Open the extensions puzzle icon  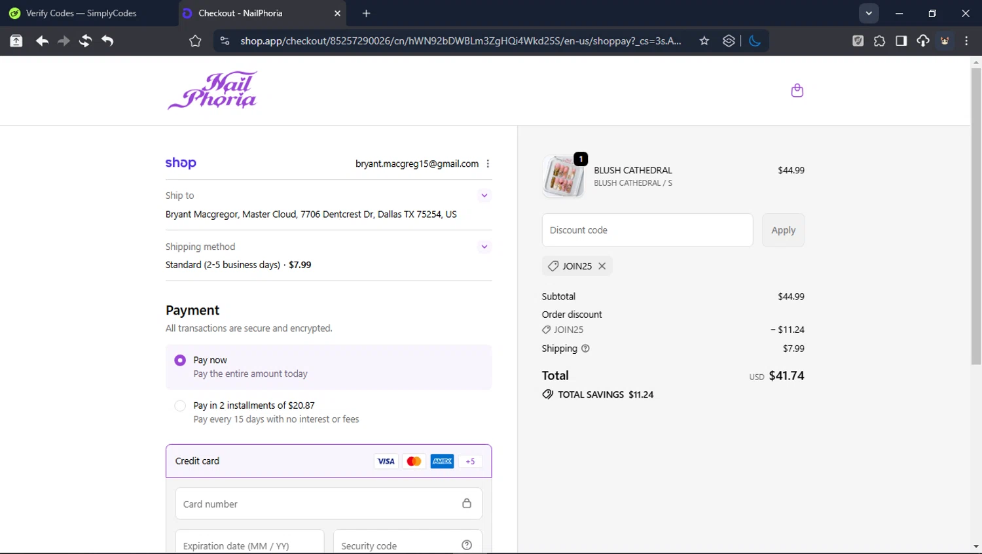pyautogui.click(x=879, y=41)
